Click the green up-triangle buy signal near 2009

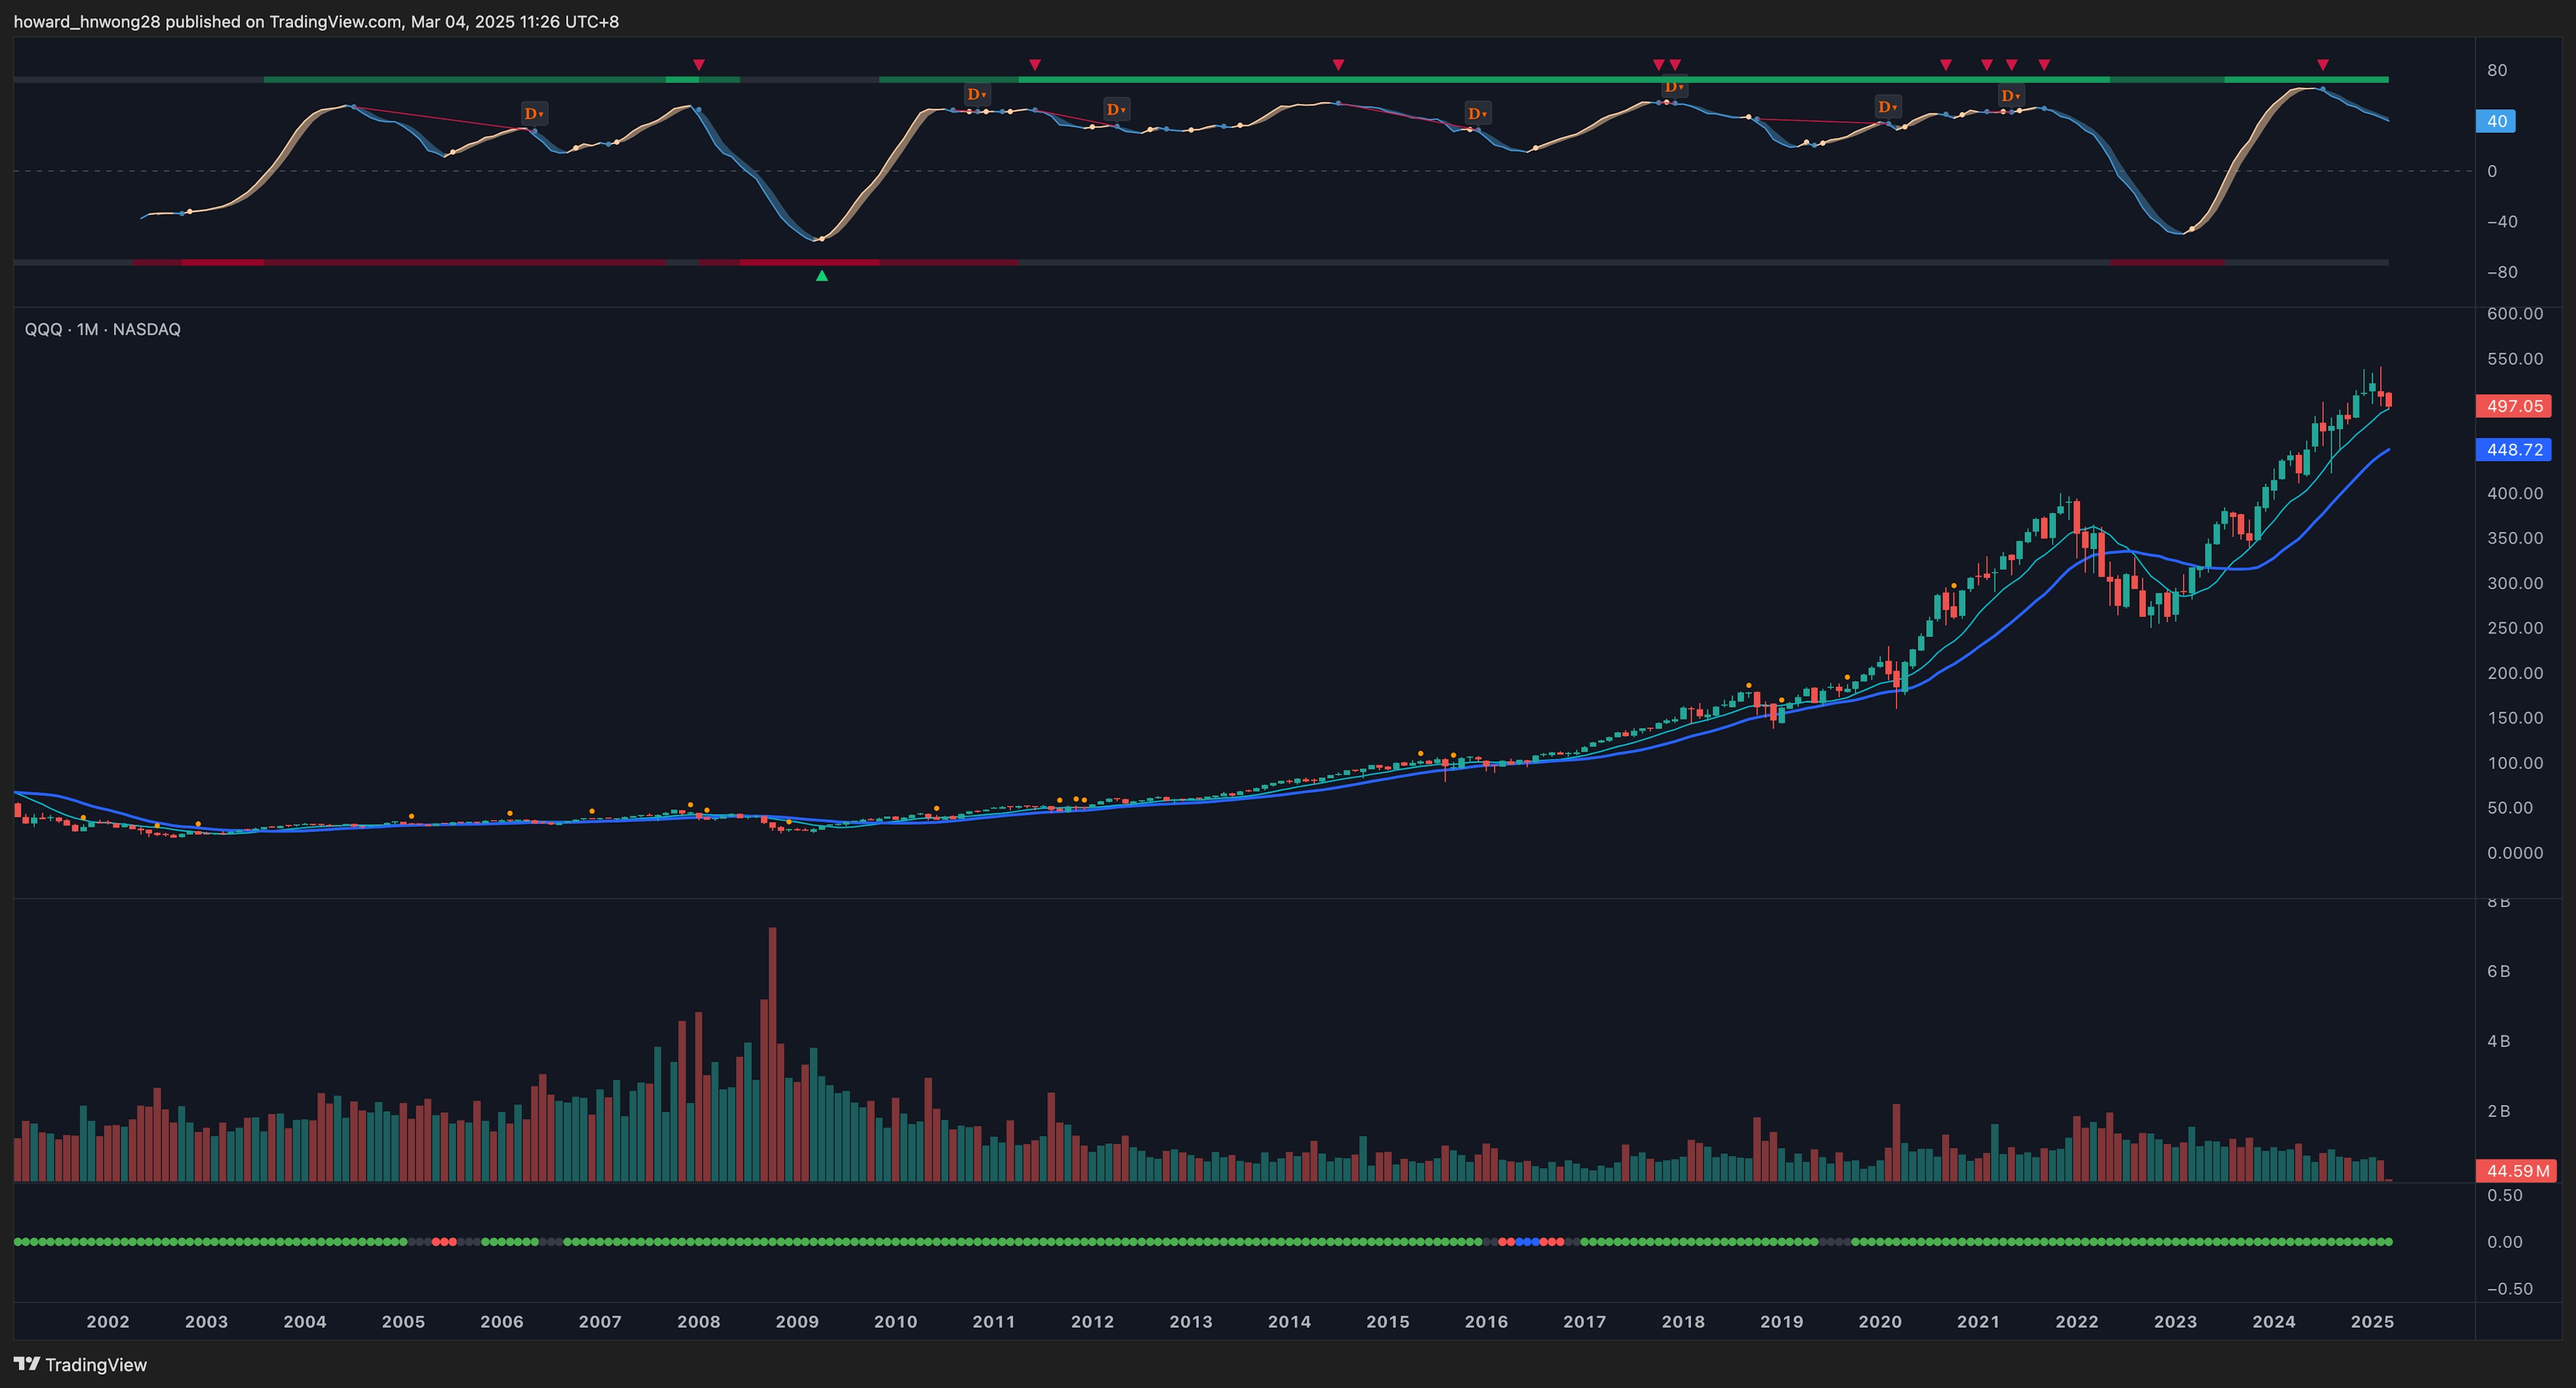click(822, 276)
